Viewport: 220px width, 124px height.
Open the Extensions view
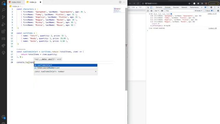coord(3,31)
